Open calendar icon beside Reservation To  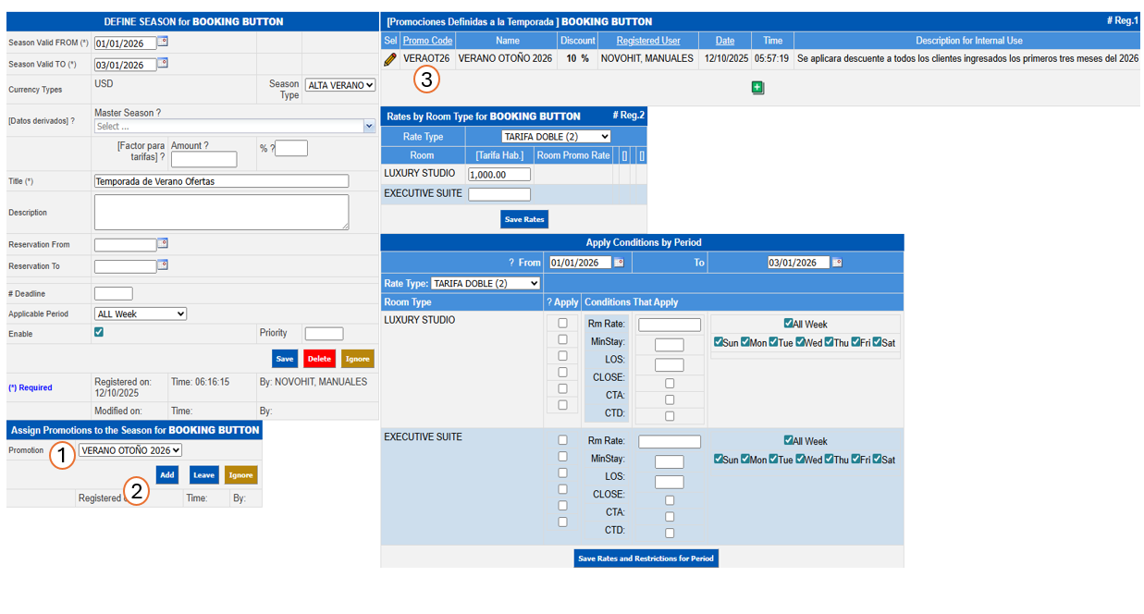(x=163, y=265)
